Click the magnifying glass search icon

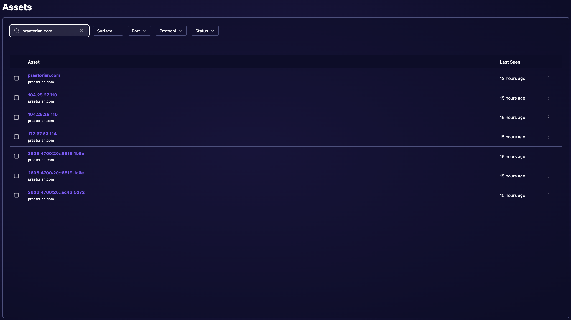coord(17,31)
